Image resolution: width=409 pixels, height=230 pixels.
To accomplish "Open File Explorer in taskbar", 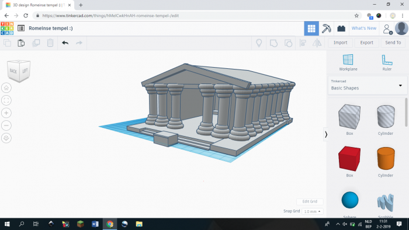I will pos(139,224).
